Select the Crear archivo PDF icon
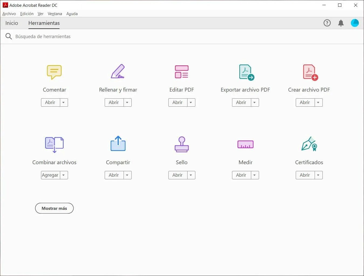 point(310,72)
